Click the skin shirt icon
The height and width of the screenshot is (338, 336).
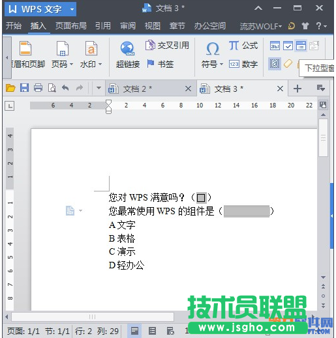pyautogui.click(x=305, y=26)
